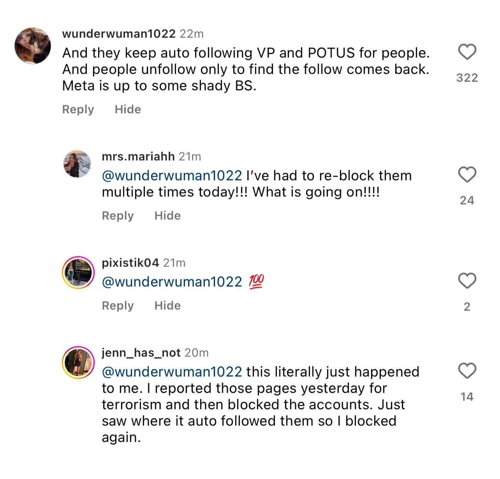Hide pixistik04's reply
The image size is (500, 479).
(x=167, y=306)
